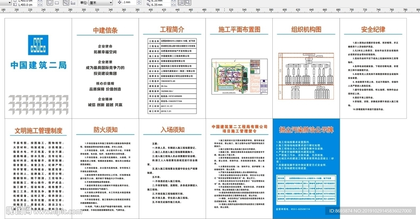Select the 文明施工管理制度 heading

[x=38, y=131]
